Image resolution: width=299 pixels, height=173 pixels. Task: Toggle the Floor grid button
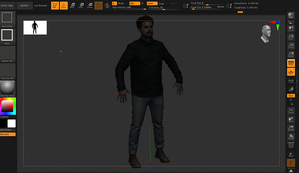291,72
